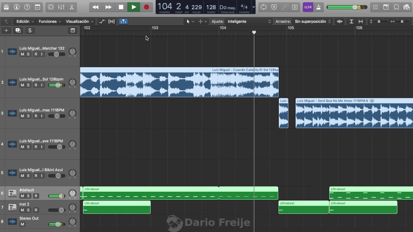413x232 pixels.
Task: Click the horizontal auto zoom button
Action: 361,22
